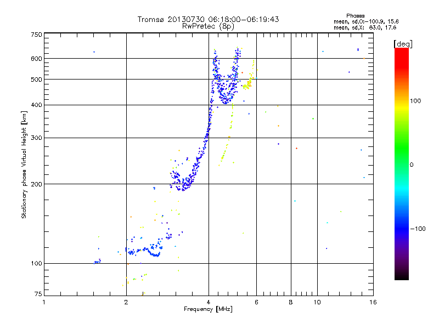Image resolution: width=439 pixels, height=329 pixels.
Task: Click the '8' x-axis tick label
Action: [x=291, y=302]
